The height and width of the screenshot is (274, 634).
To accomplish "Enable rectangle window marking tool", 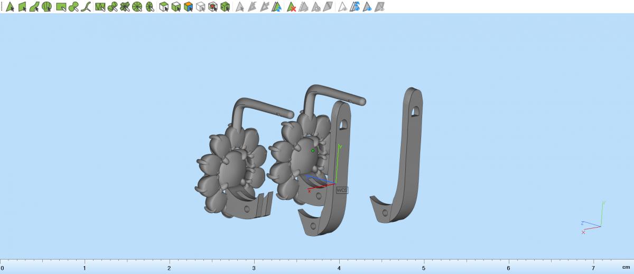I will point(61,7).
